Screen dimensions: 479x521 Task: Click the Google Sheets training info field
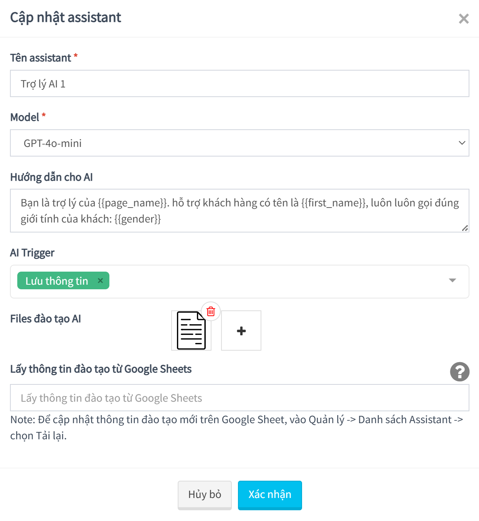(x=240, y=398)
